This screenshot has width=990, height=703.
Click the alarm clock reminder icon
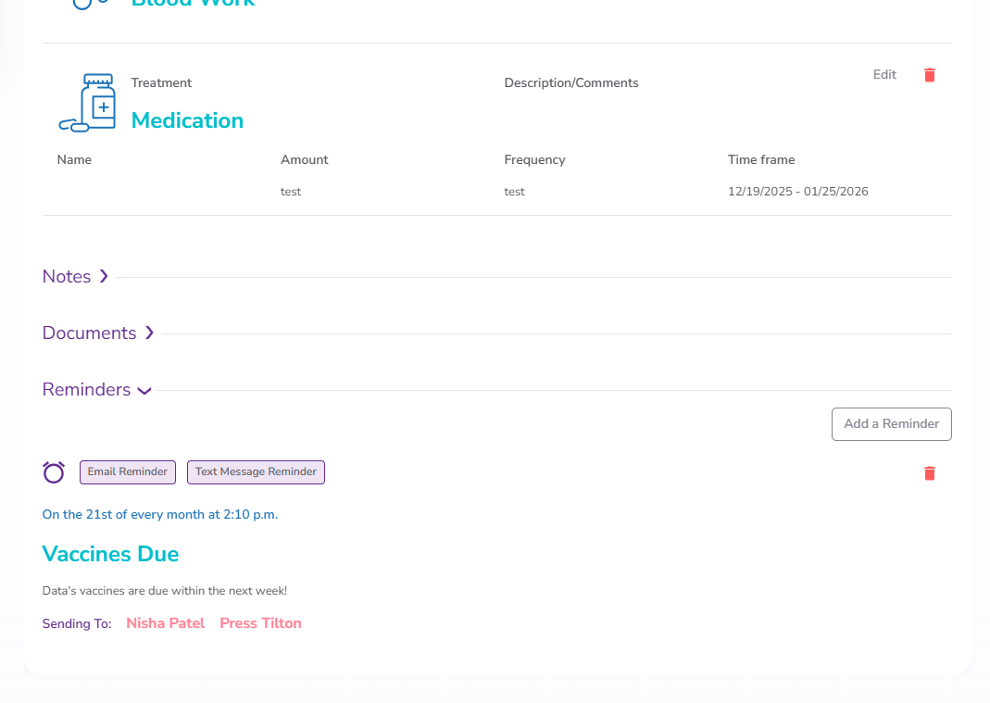point(54,472)
